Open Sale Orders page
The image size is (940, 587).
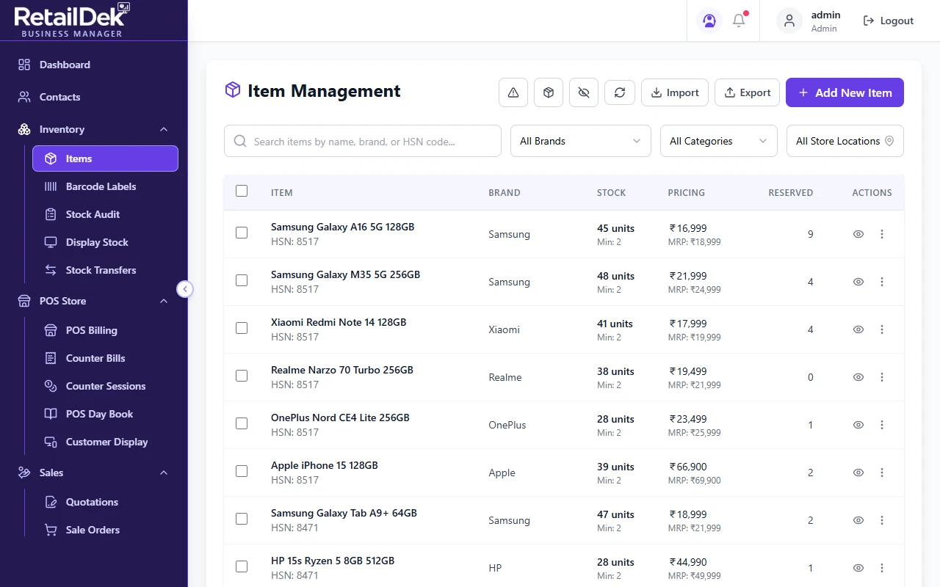(105, 530)
